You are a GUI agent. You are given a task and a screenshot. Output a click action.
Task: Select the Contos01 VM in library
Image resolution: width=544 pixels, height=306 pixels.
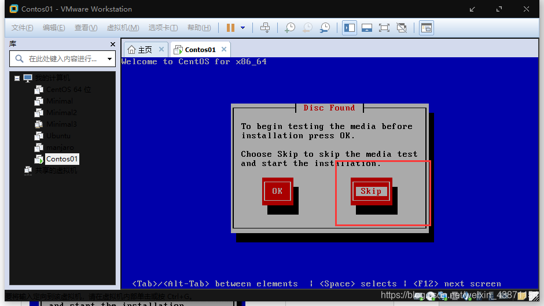click(x=62, y=159)
